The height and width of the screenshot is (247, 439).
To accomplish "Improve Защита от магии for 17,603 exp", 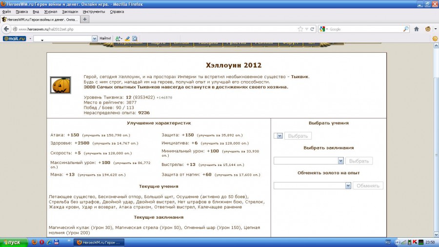I will [x=237, y=175].
